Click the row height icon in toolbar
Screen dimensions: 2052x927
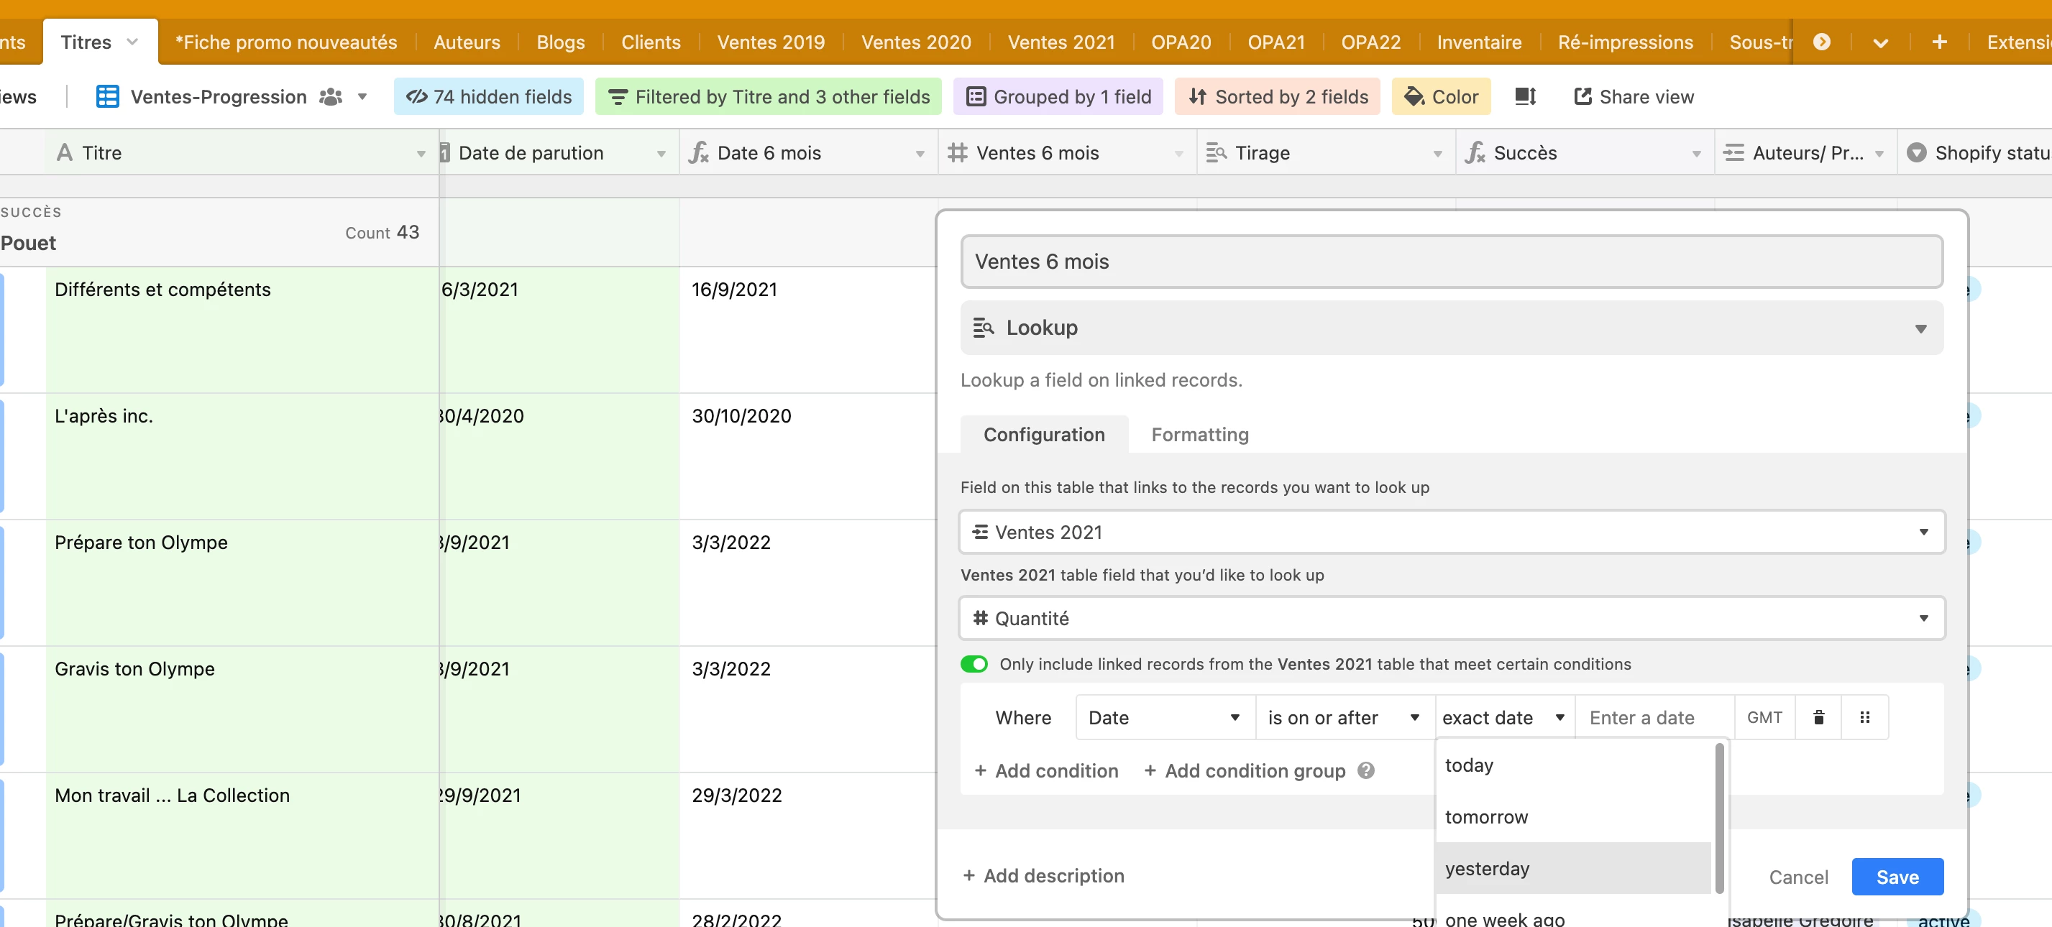pos(1525,96)
